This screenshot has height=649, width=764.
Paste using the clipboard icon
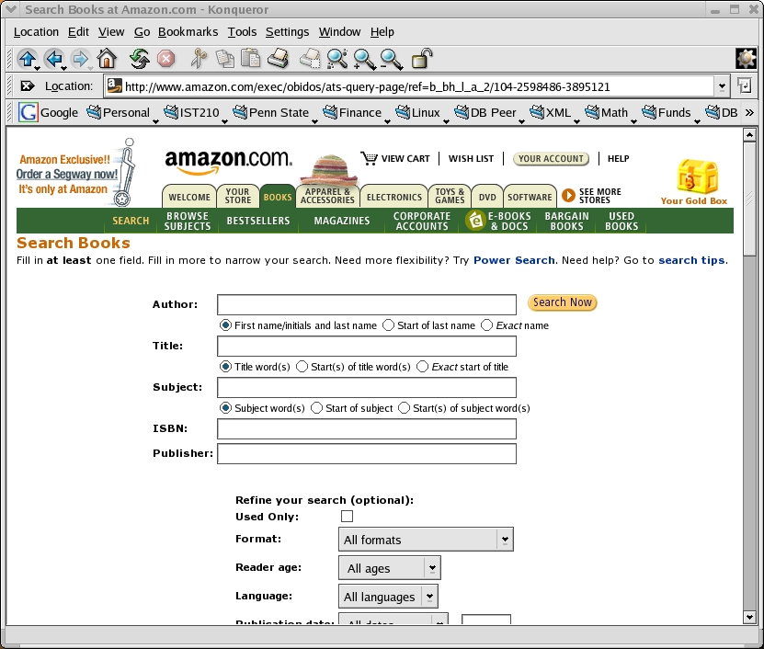(x=251, y=59)
